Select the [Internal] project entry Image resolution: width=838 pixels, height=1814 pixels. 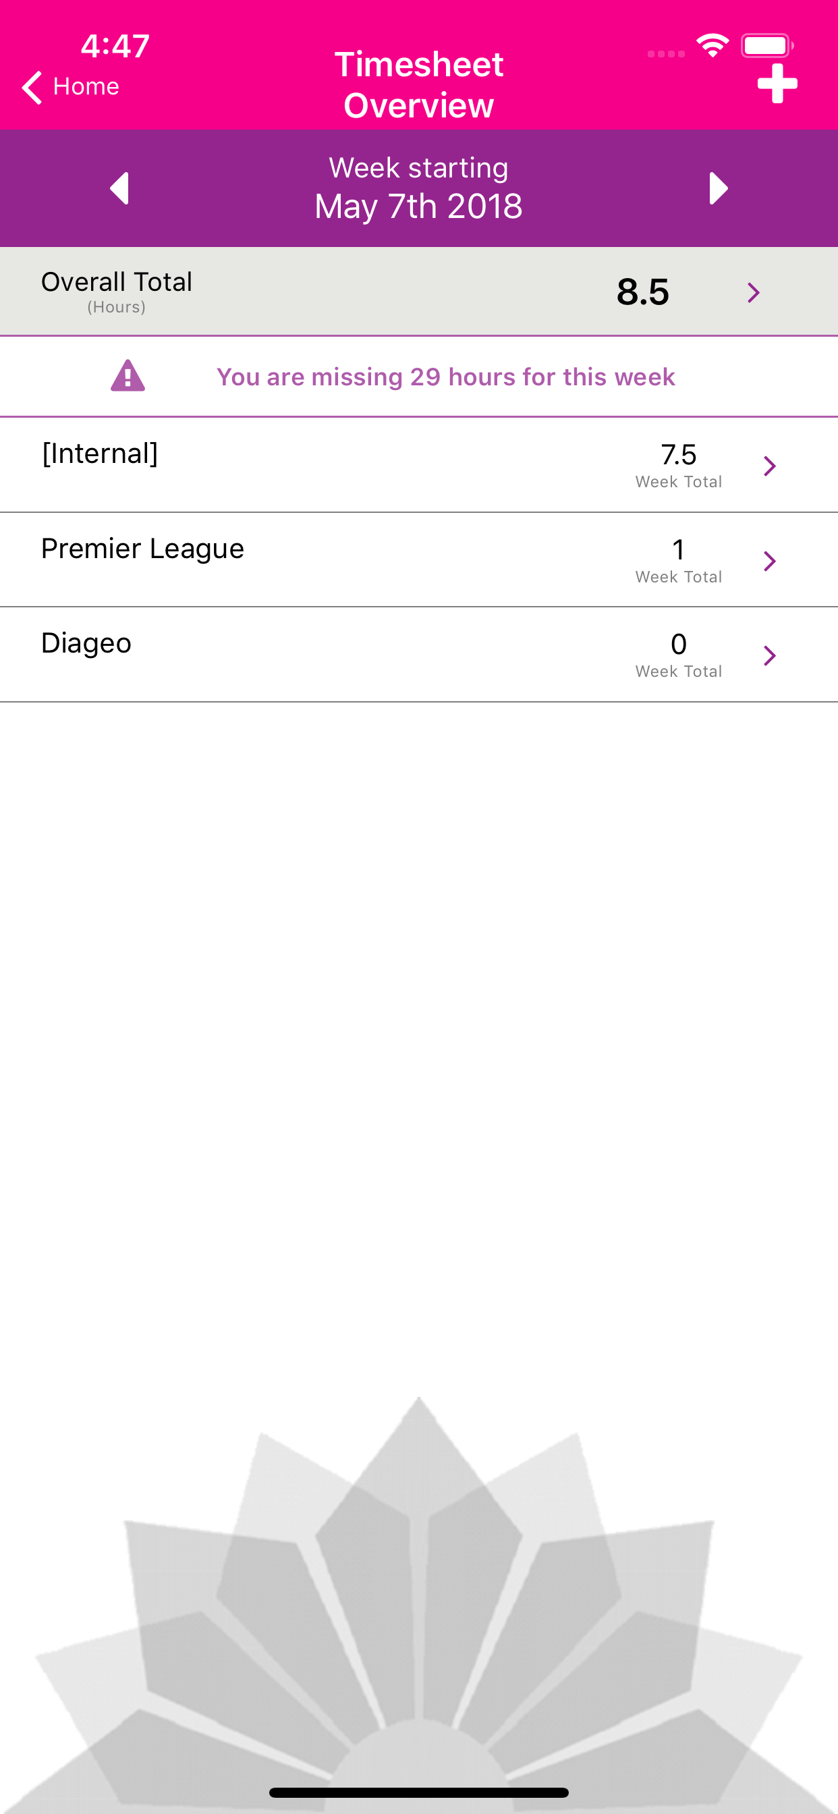(419, 465)
